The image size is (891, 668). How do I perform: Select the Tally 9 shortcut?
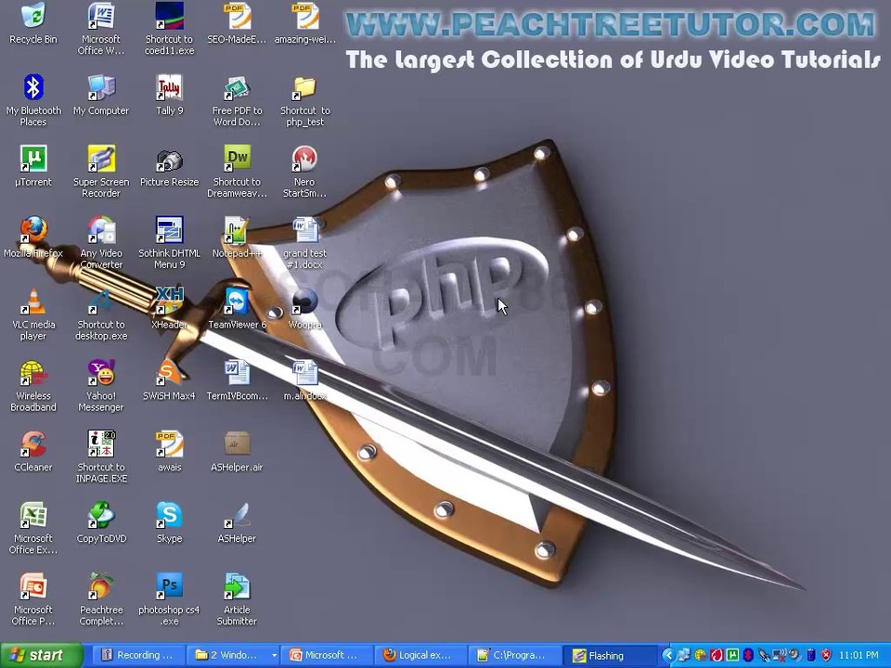pos(169,96)
